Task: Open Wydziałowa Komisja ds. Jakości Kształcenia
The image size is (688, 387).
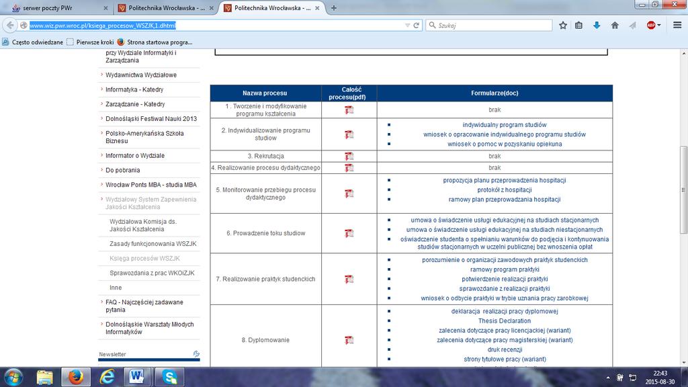Action: (143, 225)
